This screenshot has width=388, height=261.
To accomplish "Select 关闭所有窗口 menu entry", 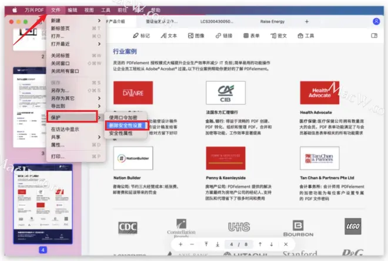I will coord(76,71).
